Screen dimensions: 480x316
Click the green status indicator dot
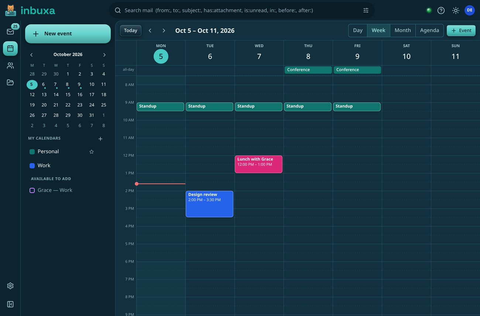(429, 10)
